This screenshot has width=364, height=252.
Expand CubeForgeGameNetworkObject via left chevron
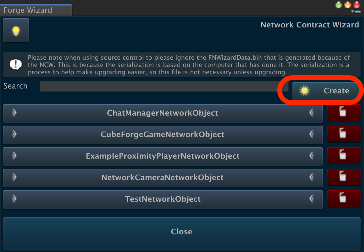coord(14,134)
